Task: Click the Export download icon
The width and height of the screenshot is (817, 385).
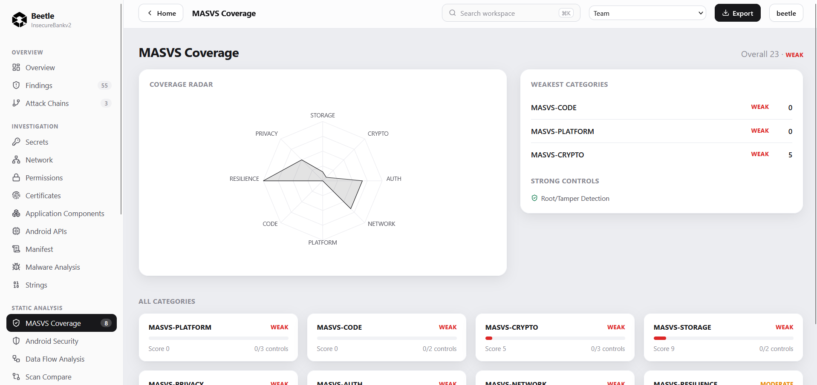Action: [725, 13]
